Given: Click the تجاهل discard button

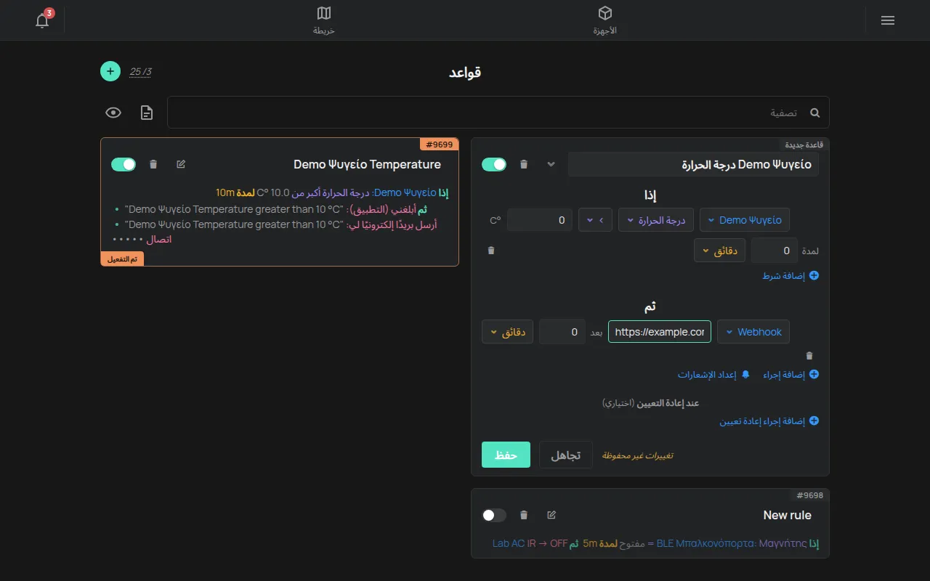Looking at the screenshot, I should click(x=566, y=455).
